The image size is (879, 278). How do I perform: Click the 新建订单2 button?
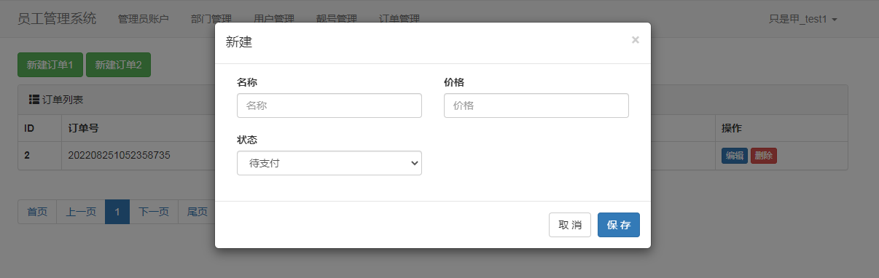(x=118, y=65)
